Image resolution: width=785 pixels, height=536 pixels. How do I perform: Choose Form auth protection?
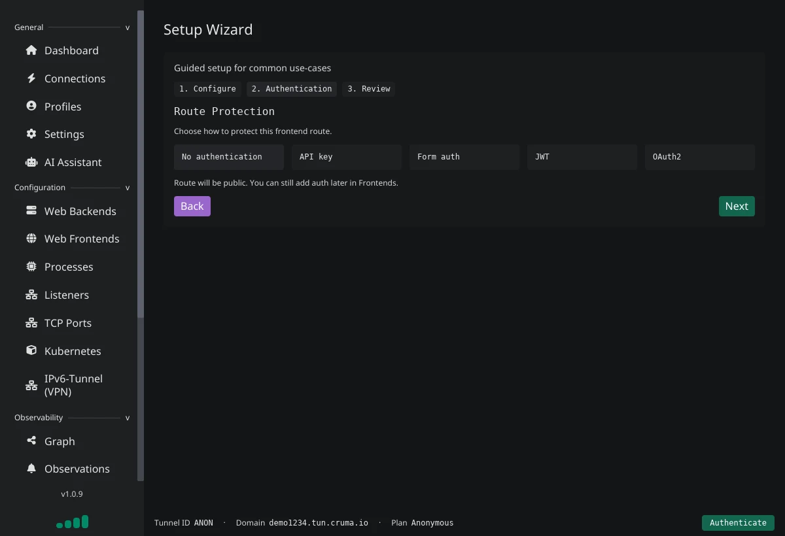(x=464, y=157)
